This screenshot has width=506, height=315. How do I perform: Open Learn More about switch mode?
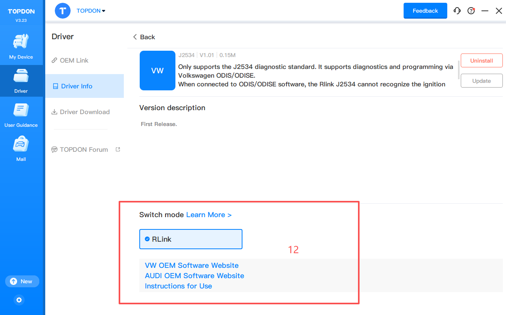pos(209,215)
